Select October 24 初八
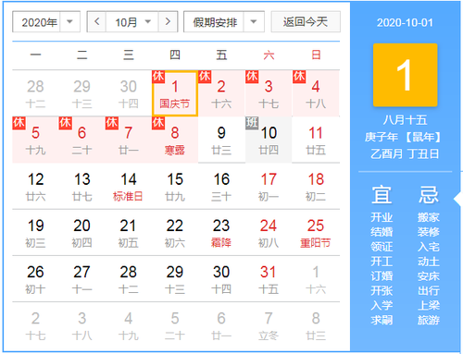The width and height of the screenshot is (463, 354). [x=269, y=233]
